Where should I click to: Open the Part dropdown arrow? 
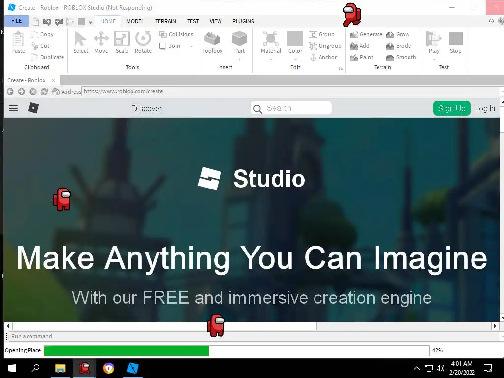240,59
